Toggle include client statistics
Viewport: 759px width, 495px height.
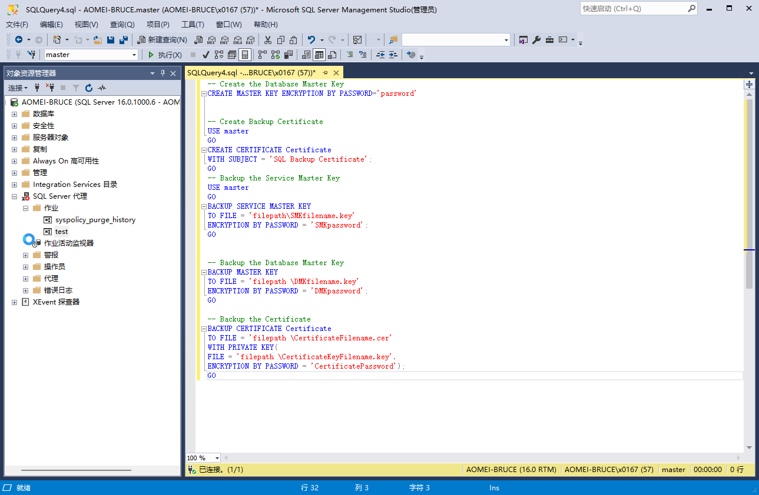pos(289,55)
